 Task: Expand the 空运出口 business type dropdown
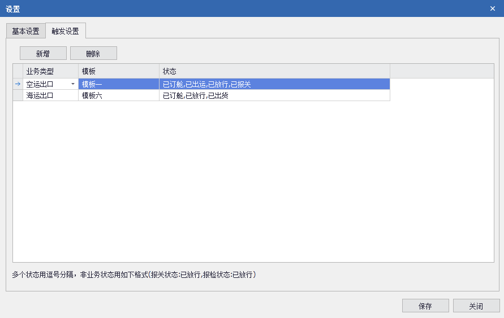point(73,84)
